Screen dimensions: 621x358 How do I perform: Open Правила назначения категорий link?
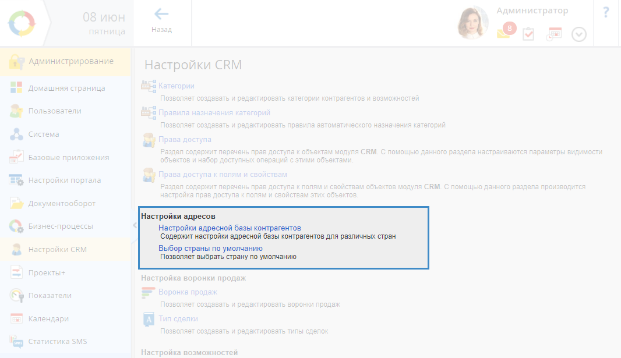coord(214,113)
